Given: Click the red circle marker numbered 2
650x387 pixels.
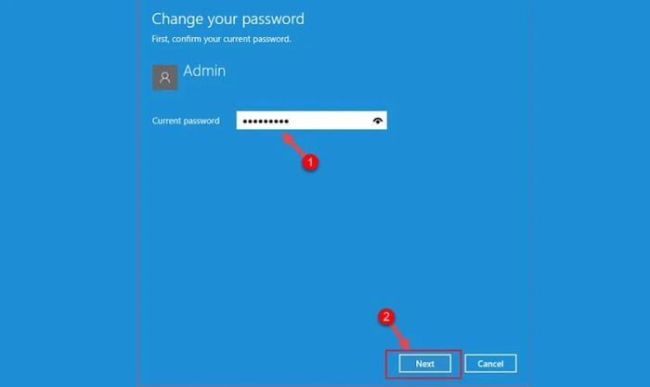Looking at the screenshot, I should click(386, 317).
